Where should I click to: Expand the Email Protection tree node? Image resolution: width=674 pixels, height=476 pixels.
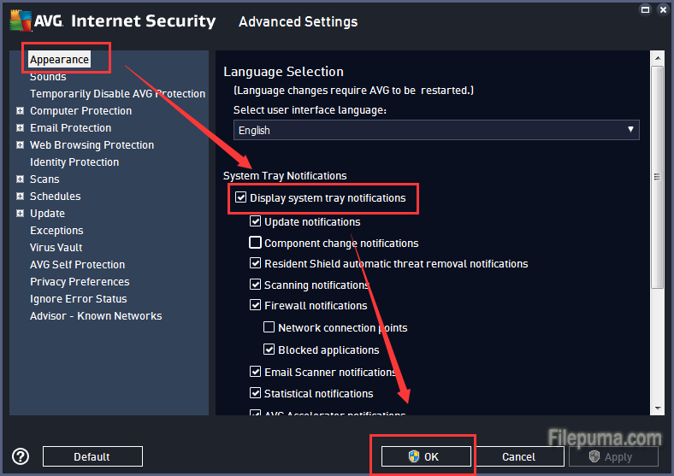(x=20, y=128)
